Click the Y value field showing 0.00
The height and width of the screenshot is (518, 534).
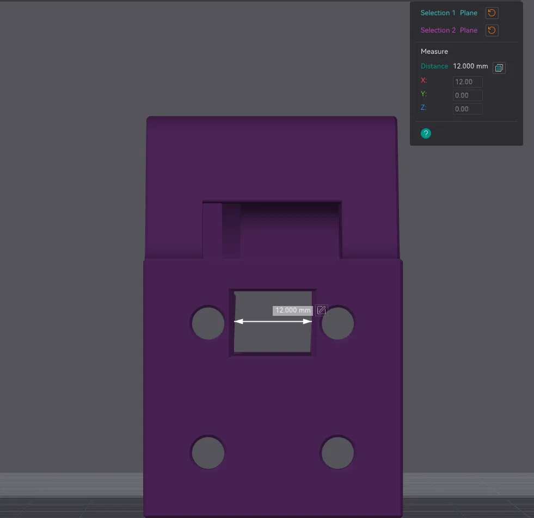point(468,95)
